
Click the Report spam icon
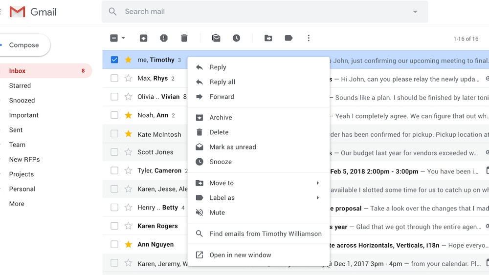click(164, 38)
